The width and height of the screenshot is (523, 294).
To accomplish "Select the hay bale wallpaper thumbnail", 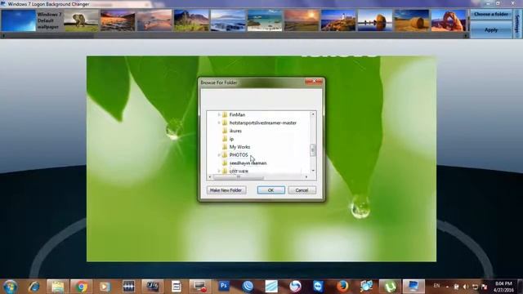I will [x=412, y=20].
